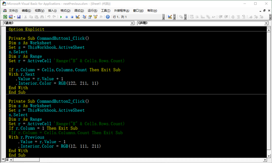Click the Toolbox icon
Image resolution: width=272 pixels, height=163 pixels.
click(101, 17)
